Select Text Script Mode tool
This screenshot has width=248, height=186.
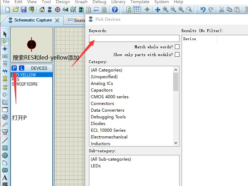[x=5, y=63]
